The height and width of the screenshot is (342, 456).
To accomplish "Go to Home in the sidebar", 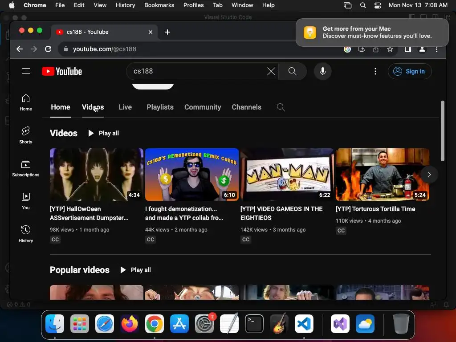I will [26, 102].
